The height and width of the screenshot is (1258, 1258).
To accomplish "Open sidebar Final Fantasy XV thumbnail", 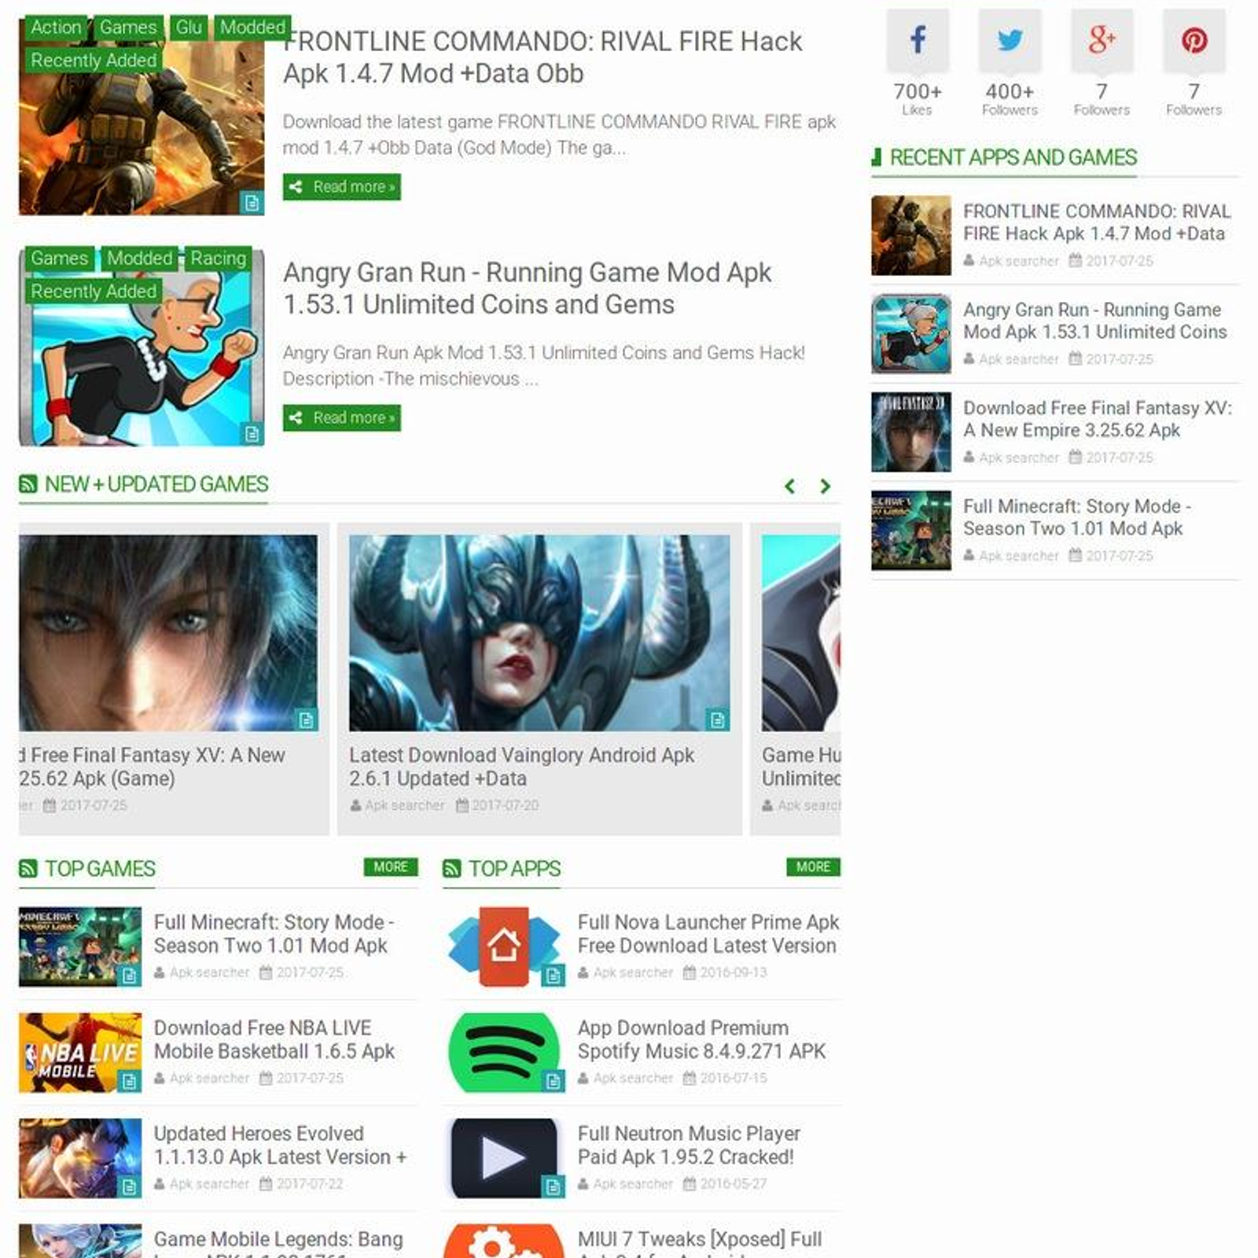I will (911, 432).
